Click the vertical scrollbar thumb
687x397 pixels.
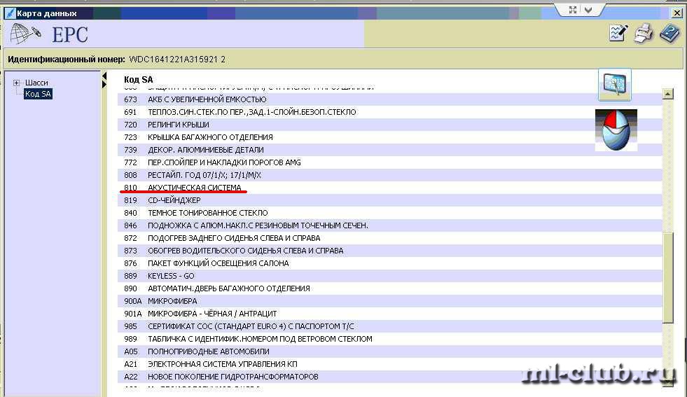point(667,278)
